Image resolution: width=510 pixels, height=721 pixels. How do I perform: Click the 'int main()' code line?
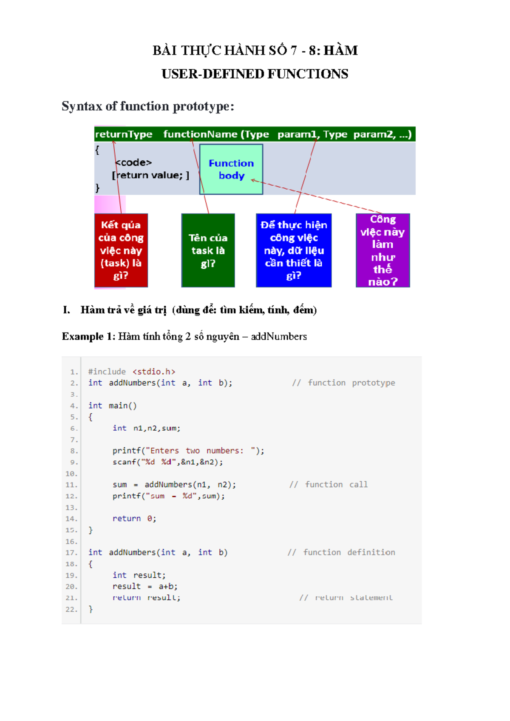(x=112, y=406)
